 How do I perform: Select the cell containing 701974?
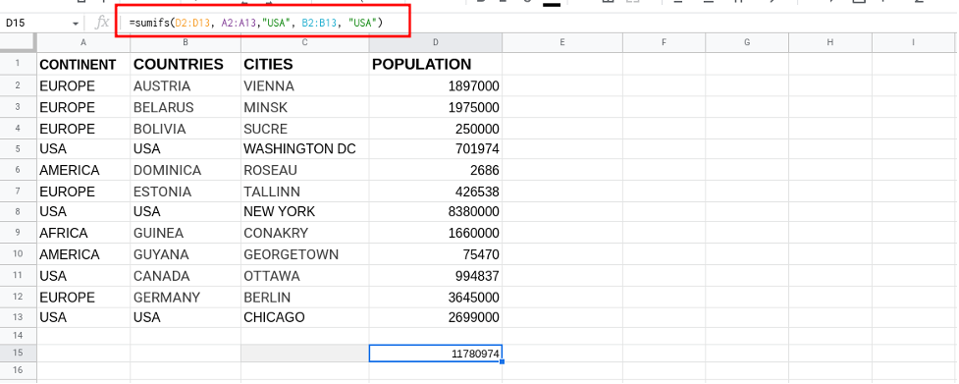click(x=436, y=148)
